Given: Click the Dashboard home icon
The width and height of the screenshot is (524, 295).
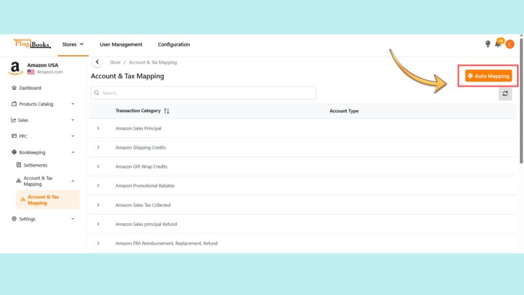Looking at the screenshot, I should 14,88.
